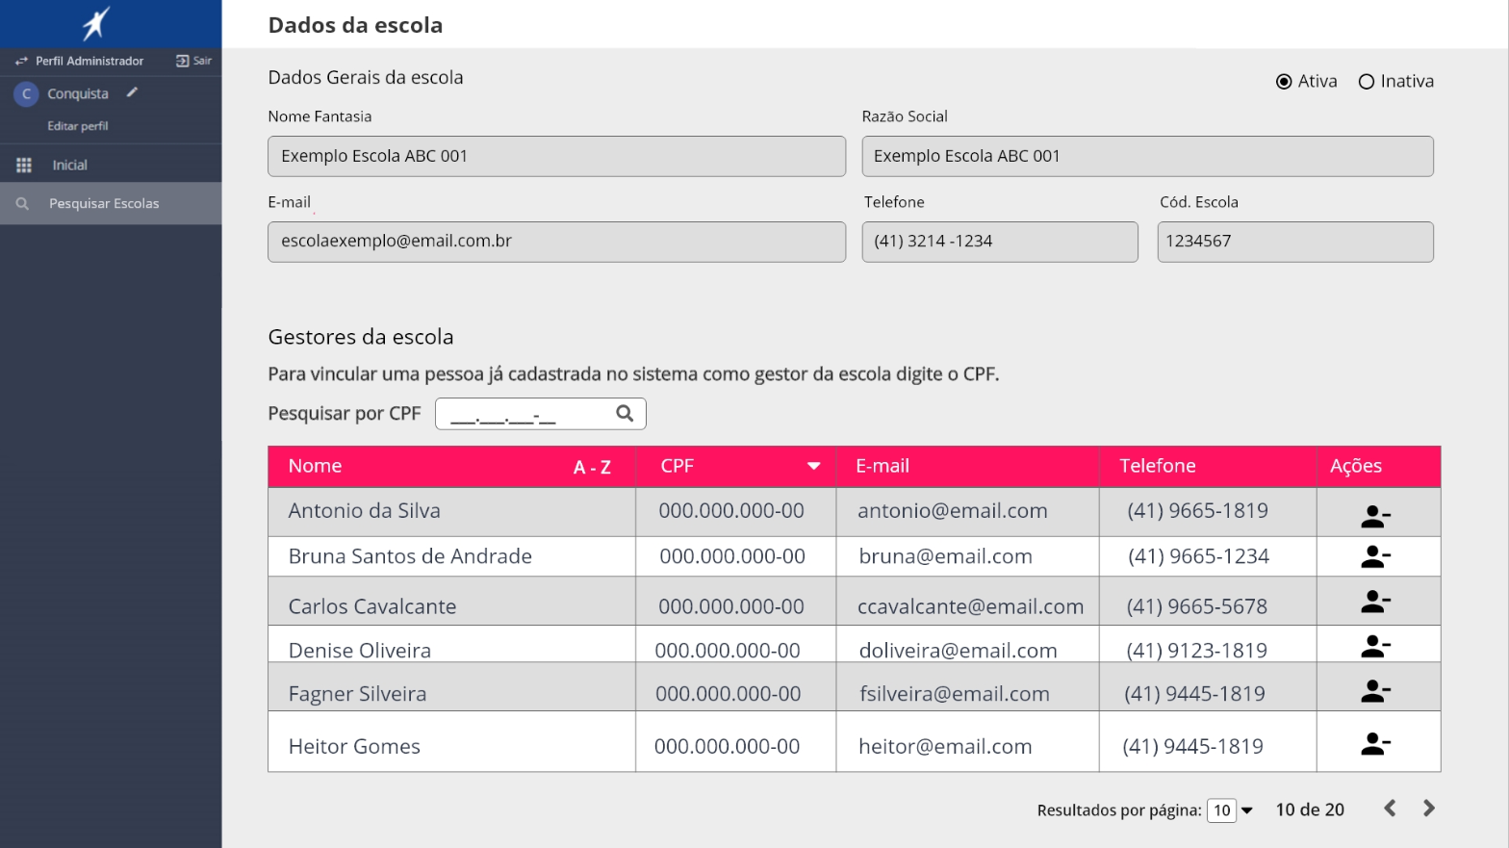
Task: Click the Telefone input field
Action: 1000,242
